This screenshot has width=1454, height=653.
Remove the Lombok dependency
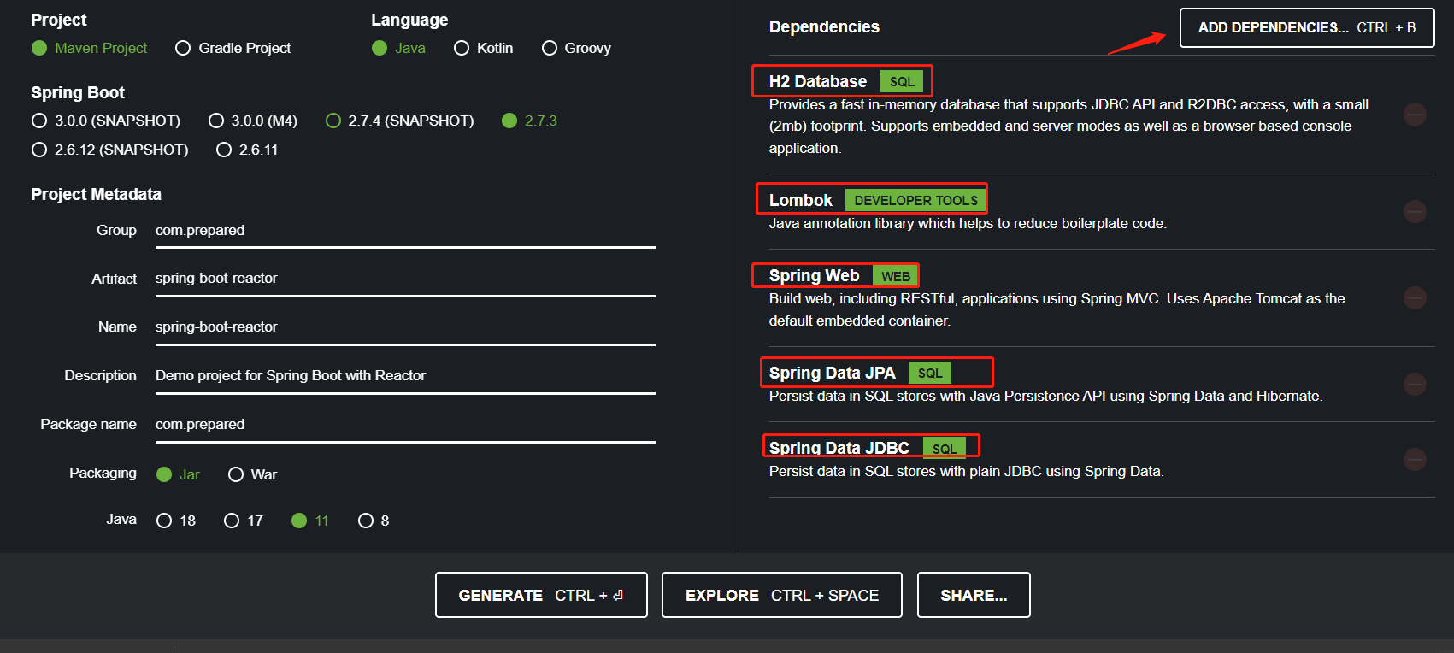click(1415, 211)
